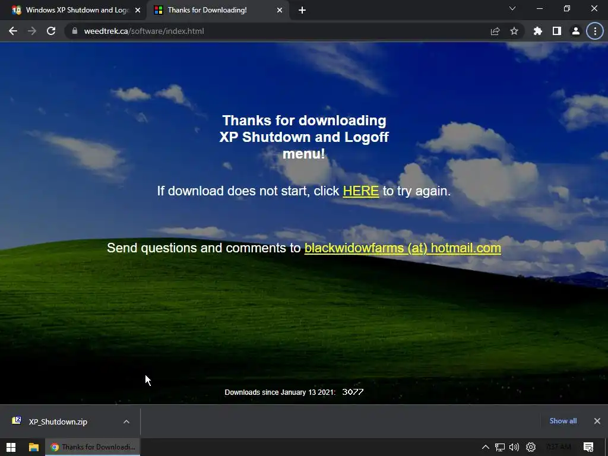The image size is (608, 456).
Task: Open the downloaded XP_Shutdown.zip file
Action: coord(58,422)
